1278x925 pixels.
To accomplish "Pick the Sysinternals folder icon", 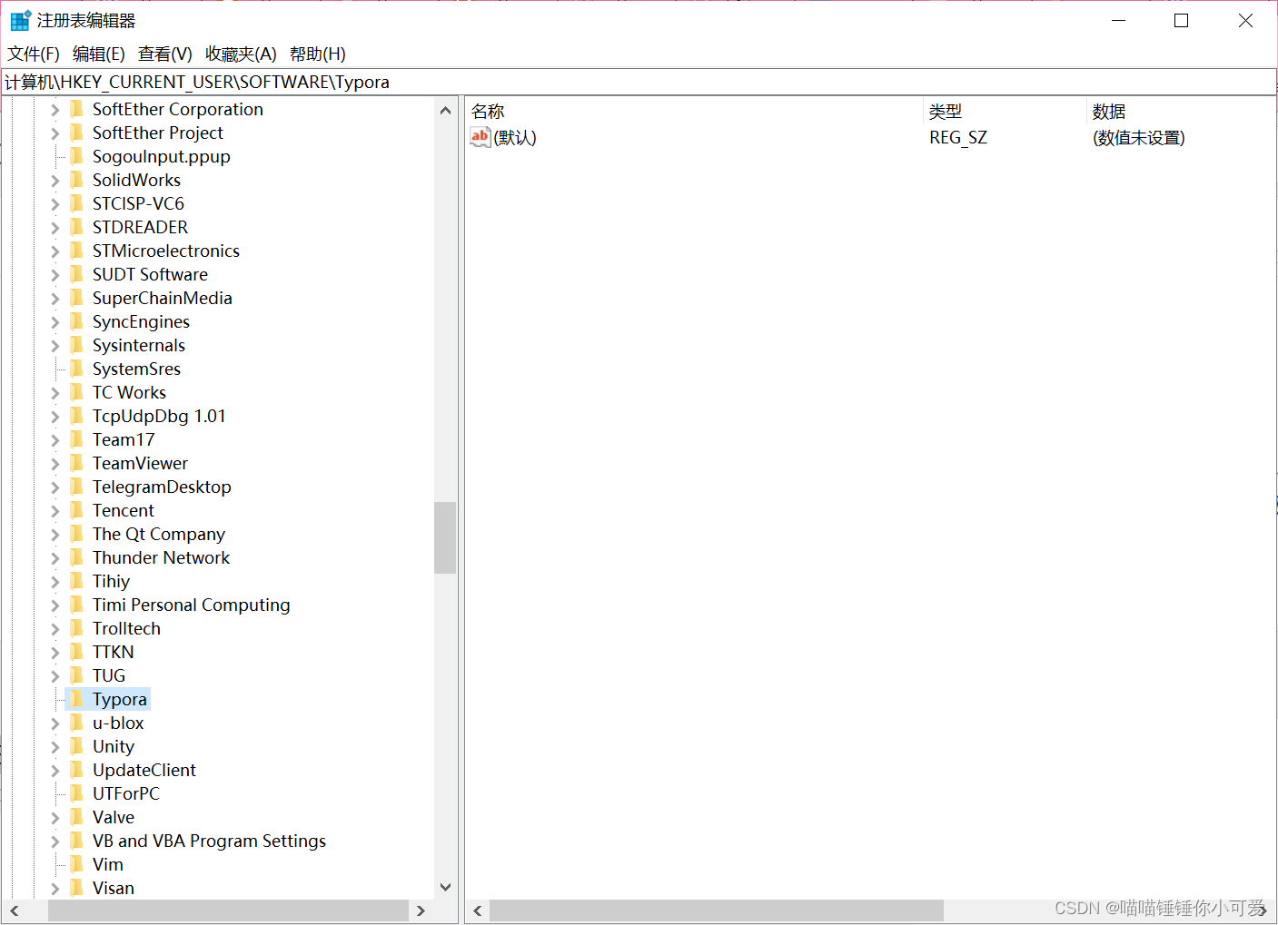I will point(77,345).
